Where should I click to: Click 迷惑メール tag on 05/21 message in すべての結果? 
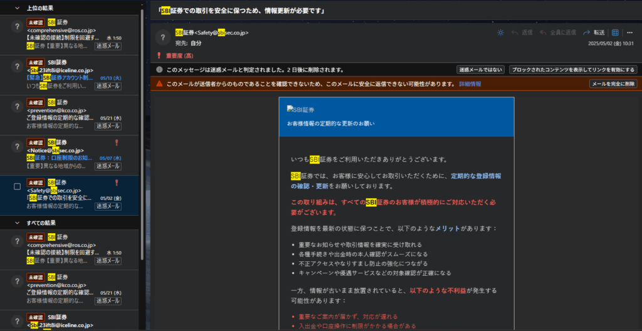pyautogui.click(x=108, y=301)
